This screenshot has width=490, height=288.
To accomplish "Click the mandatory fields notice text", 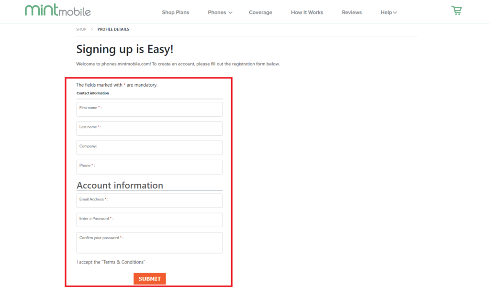I will (117, 85).
